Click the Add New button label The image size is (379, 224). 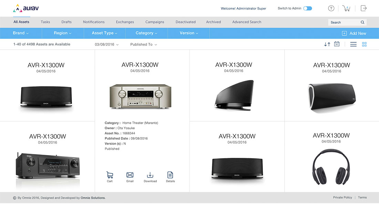(358, 33)
